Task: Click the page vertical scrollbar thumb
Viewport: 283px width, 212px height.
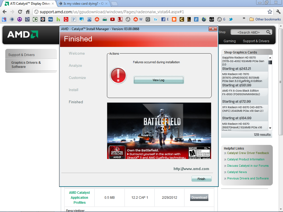Action: point(281,81)
